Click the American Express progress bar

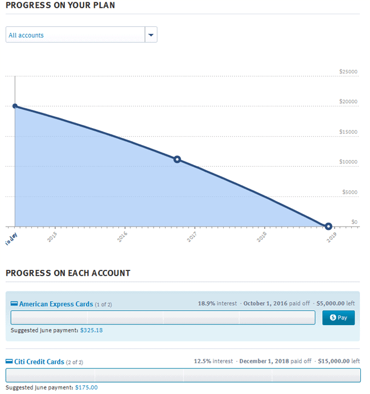(x=163, y=317)
